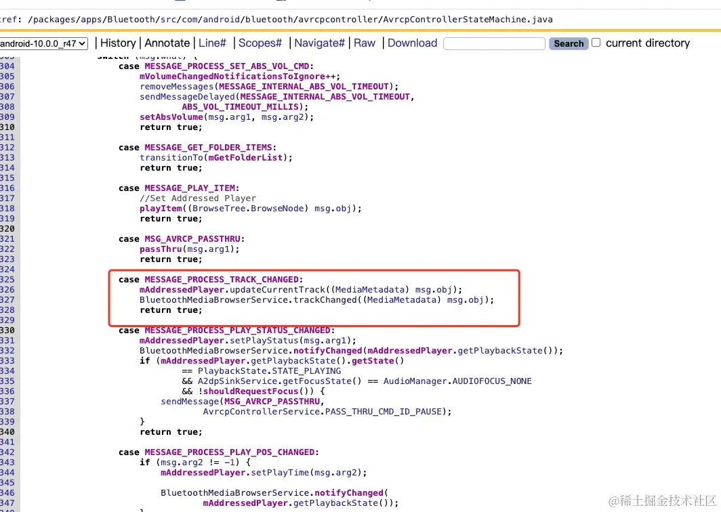Open the Annotate link

click(167, 43)
